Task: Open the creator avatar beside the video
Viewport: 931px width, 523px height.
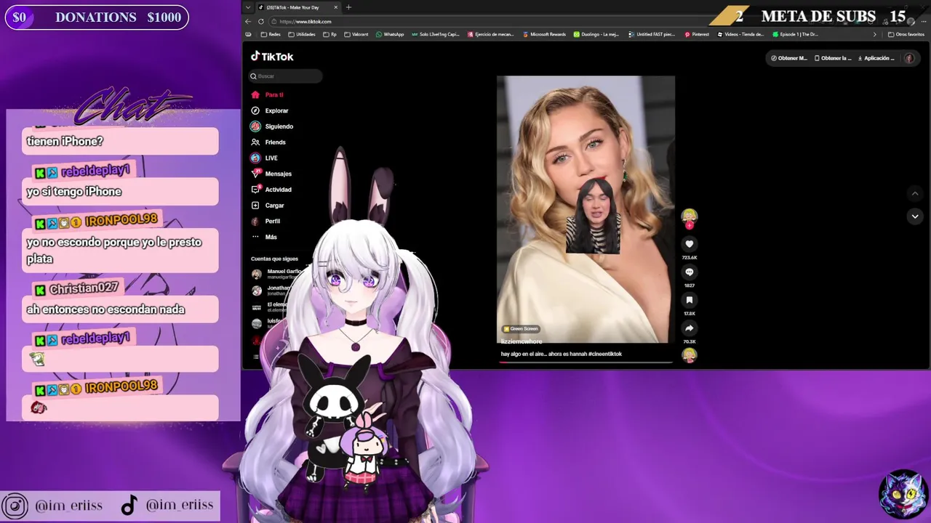Action: (x=689, y=216)
